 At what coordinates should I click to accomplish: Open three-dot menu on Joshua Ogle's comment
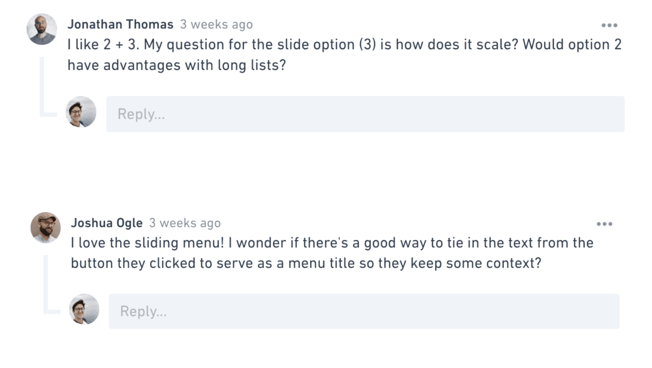point(604,224)
